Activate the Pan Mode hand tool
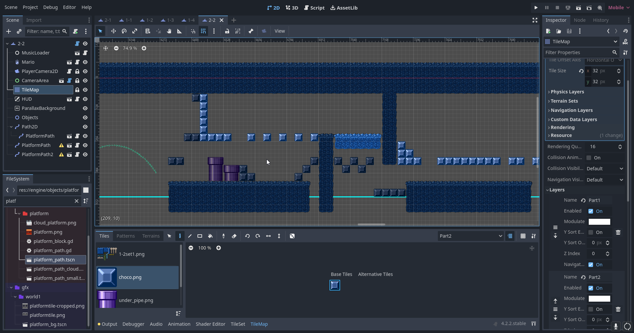 [x=169, y=31]
